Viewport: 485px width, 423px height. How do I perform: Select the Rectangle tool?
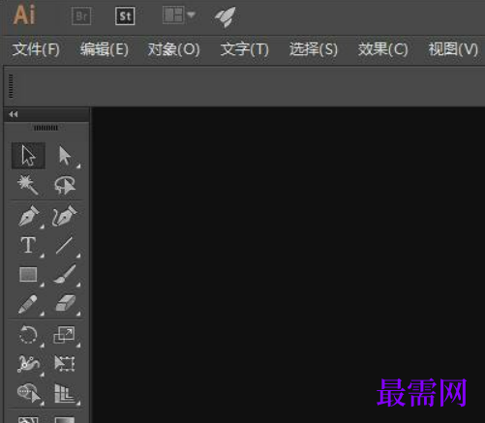pos(28,275)
